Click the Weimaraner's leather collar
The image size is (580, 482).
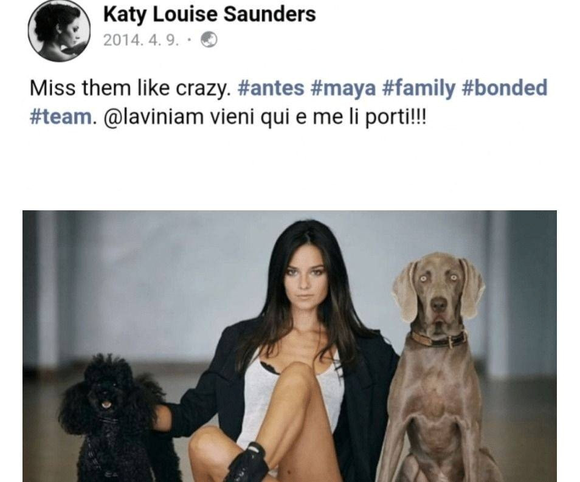pos(439,339)
